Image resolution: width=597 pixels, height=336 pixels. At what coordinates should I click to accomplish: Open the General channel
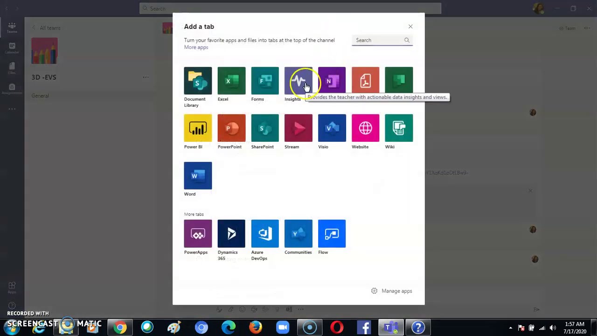pyautogui.click(x=40, y=96)
